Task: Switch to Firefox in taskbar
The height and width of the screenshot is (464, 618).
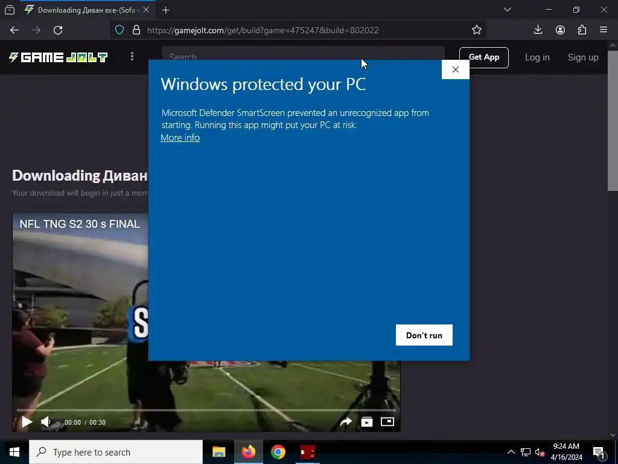Action: pyautogui.click(x=249, y=452)
